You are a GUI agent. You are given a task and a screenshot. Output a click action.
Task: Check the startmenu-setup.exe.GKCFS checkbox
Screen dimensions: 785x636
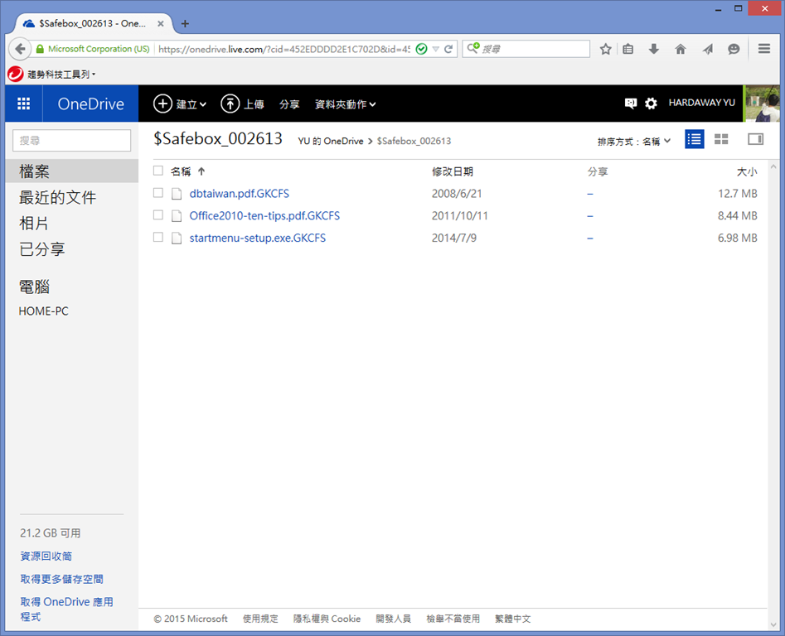(158, 237)
